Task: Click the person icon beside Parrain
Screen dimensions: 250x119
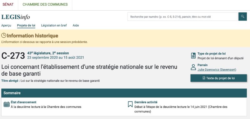Action: [193, 67]
